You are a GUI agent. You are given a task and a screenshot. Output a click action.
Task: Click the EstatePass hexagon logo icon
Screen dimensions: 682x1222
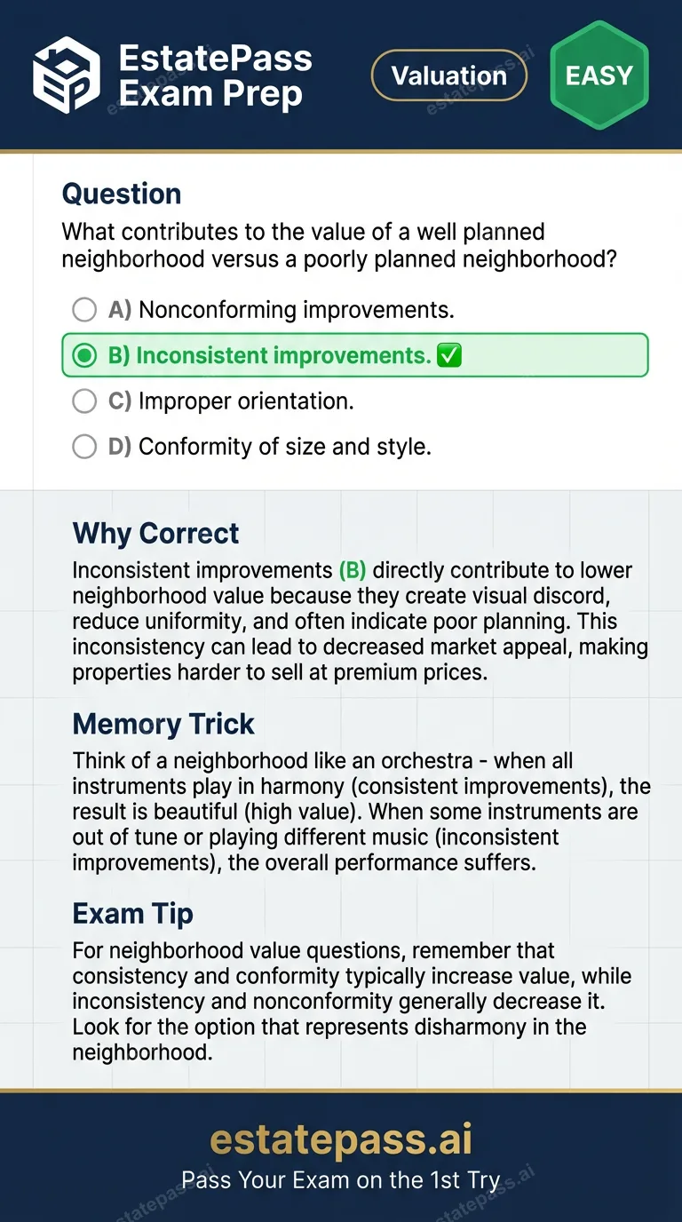[67, 75]
